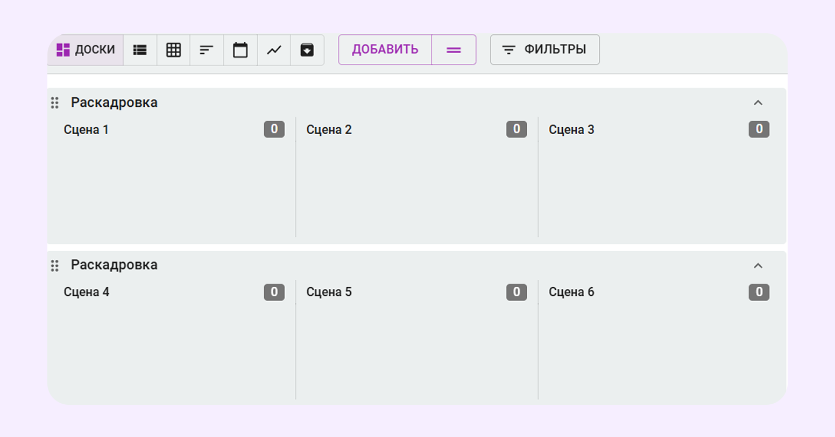This screenshot has height=437, width=835.
Task: Open the add options split button
Action: [454, 50]
